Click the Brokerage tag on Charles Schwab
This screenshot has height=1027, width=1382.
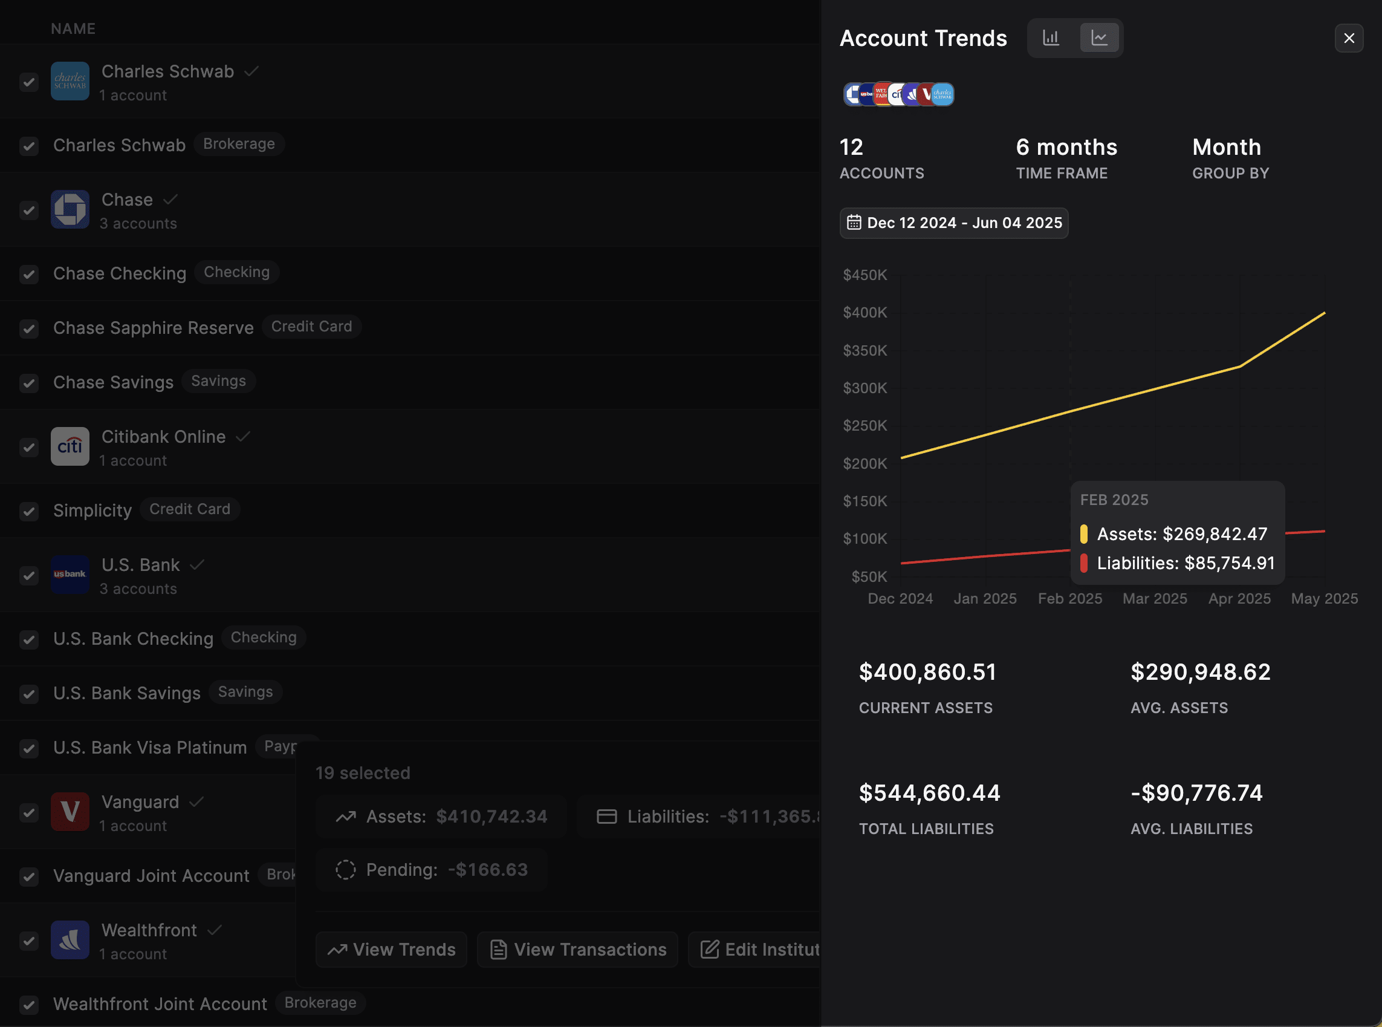[x=239, y=143]
